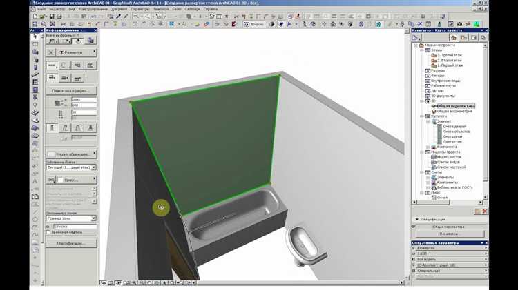Viewport: 518px width, 290px height.
Task: Select the Door tool in toolbox
Action: point(35,90)
